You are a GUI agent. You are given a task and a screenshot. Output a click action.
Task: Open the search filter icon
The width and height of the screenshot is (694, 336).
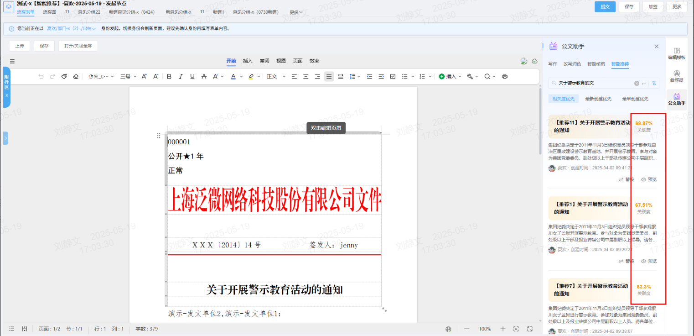[654, 83]
